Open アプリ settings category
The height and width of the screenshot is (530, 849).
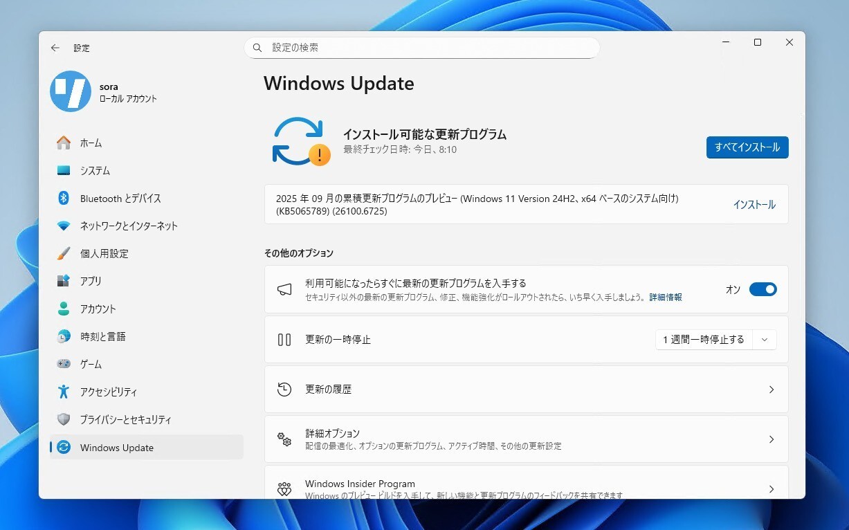click(147, 281)
